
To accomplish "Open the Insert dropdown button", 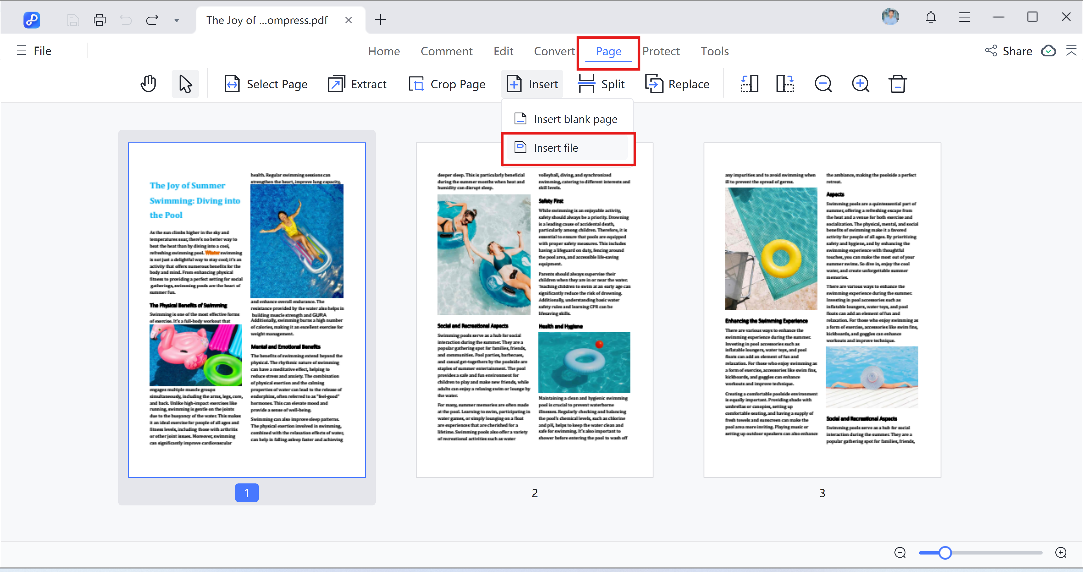I will click(x=532, y=84).
